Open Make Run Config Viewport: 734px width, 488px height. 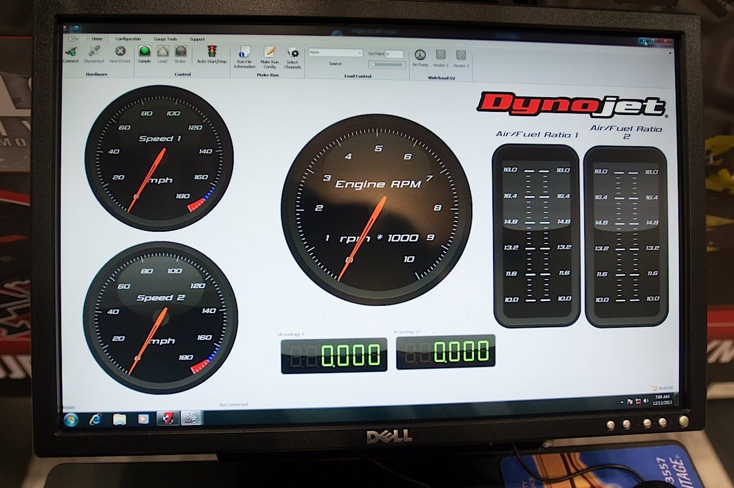point(269,53)
